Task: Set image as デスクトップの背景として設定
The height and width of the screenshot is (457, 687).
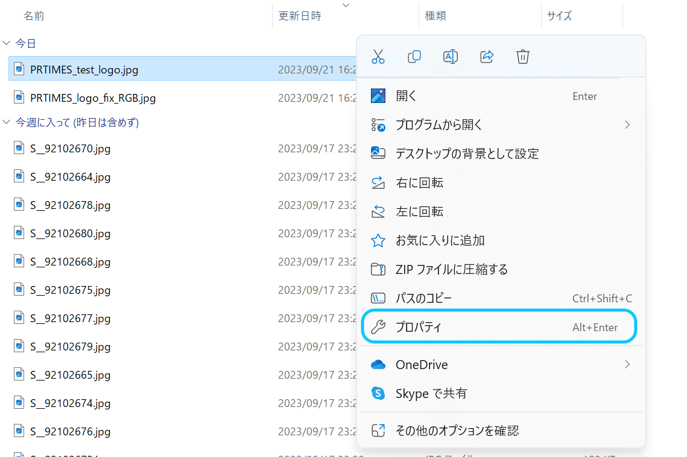Action: point(467,154)
